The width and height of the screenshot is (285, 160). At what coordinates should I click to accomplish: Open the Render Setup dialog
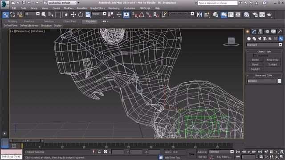point(255,15)
